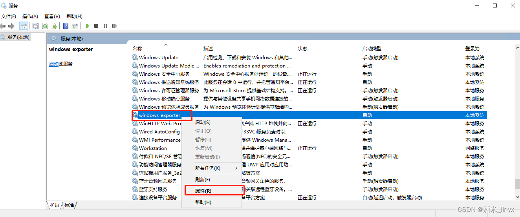Select the windows_exporter service name
520x217 pixels.
tap(159, 115)
